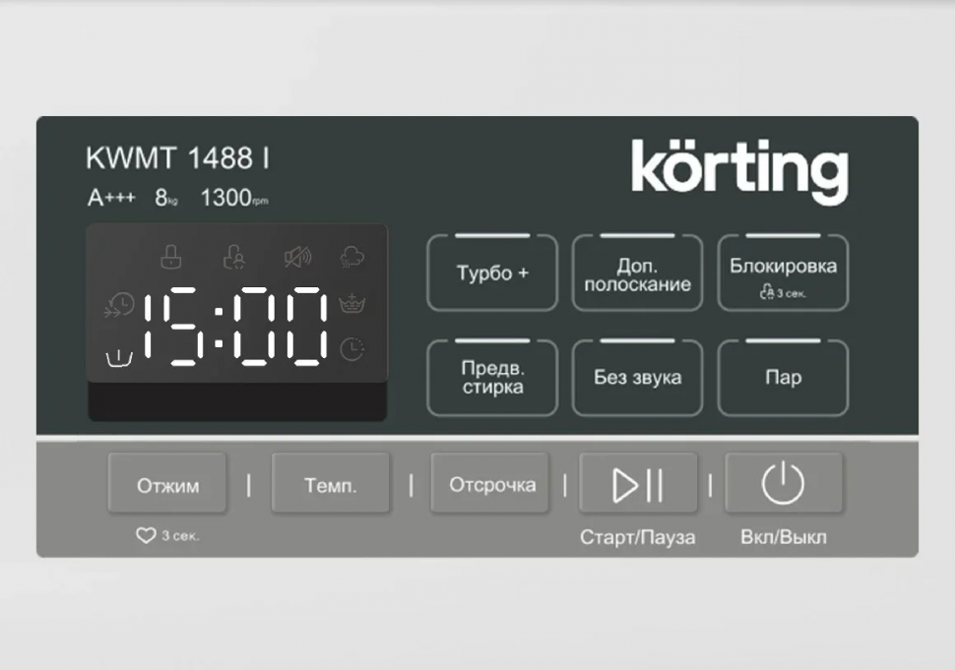
Task: Tap the door lock indicator icon
Action: (171, 257)
